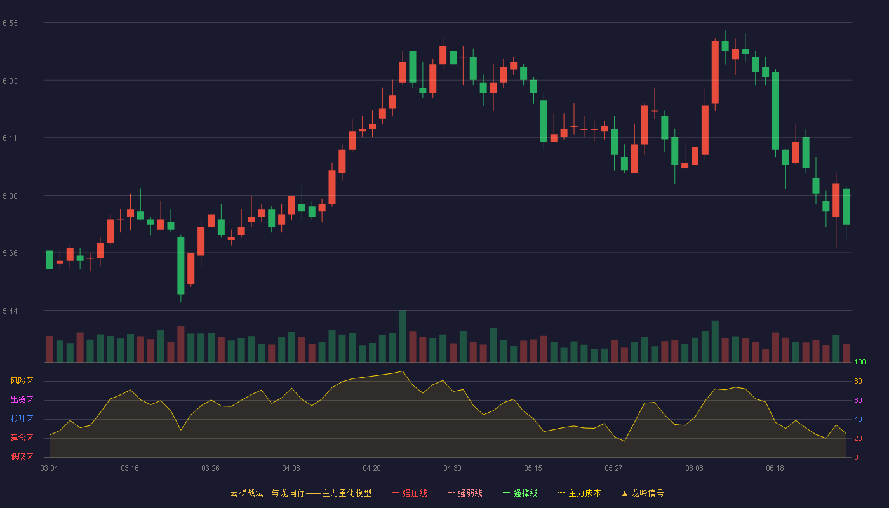
Task: Click the red 0 indicator scale value
Action: [856, 457]
